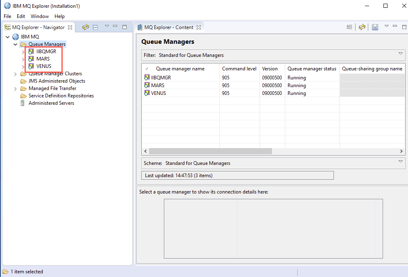Viewport: 408px width, 277px height.
Task: Click the VENUS row icon in table
Action: pyautogui.click(x=147, y=93)
